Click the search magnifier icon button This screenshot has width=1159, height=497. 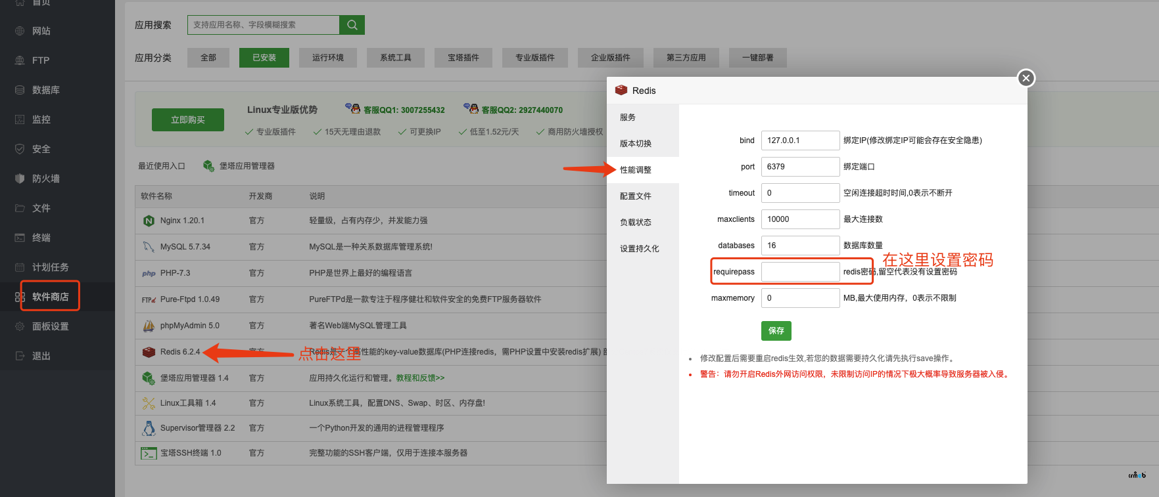click(352, 25)
